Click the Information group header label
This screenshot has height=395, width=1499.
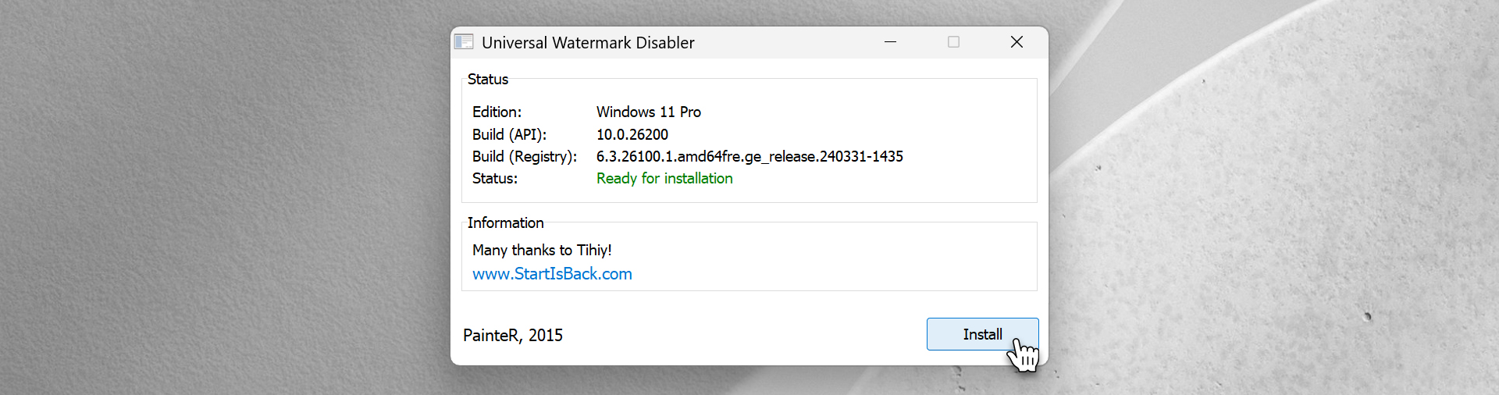point(505,223)
